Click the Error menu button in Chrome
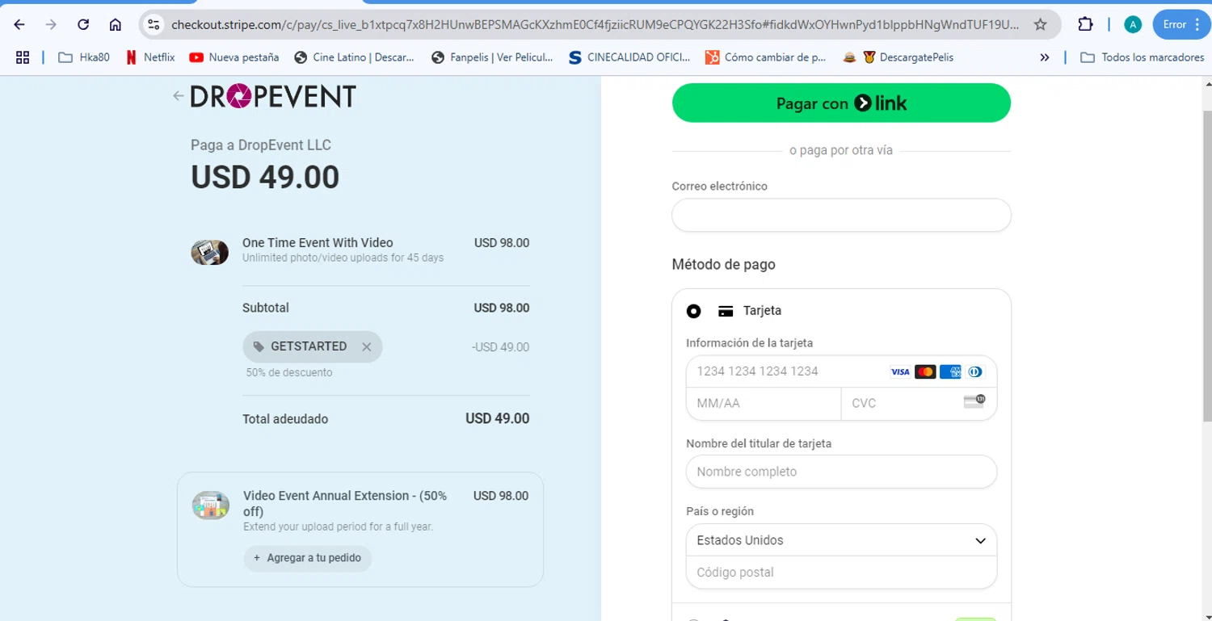Image resolution: width=1212 pixels, height=621 pixels. click(1181, 24)
